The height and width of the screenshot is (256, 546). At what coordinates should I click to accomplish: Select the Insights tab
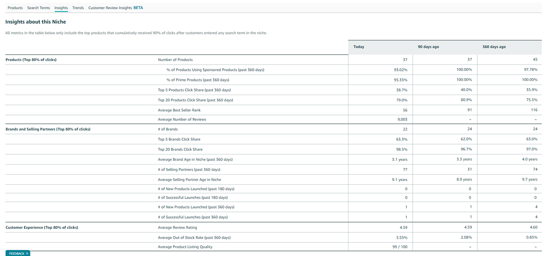tap(61, 8)
